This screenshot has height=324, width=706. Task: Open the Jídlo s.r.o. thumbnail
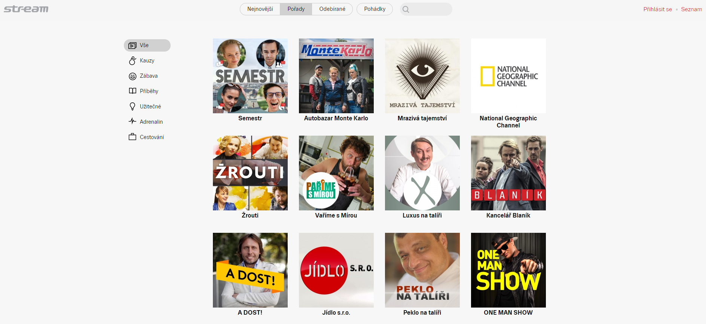click(x=336, y=270)
